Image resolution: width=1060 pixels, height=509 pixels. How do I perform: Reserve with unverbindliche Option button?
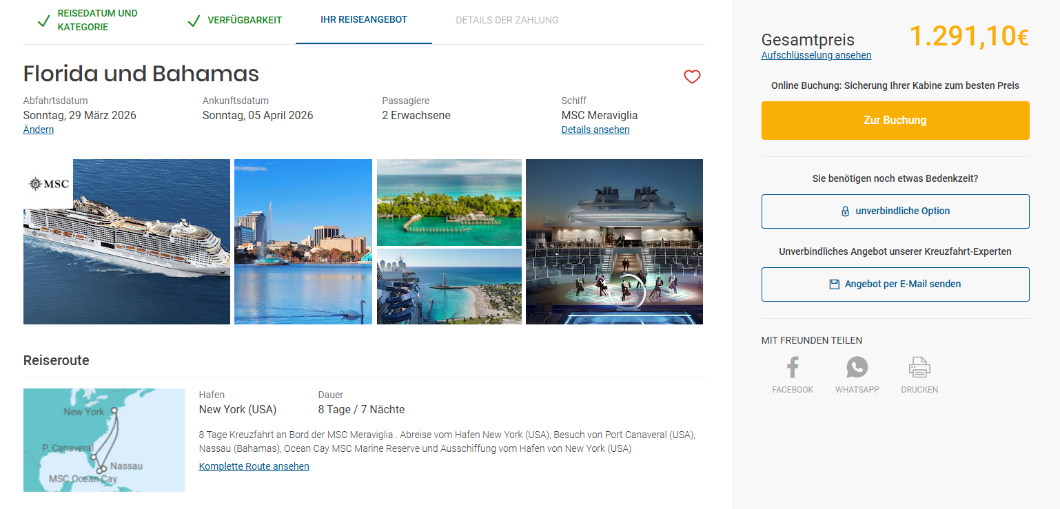click(895, 211)
